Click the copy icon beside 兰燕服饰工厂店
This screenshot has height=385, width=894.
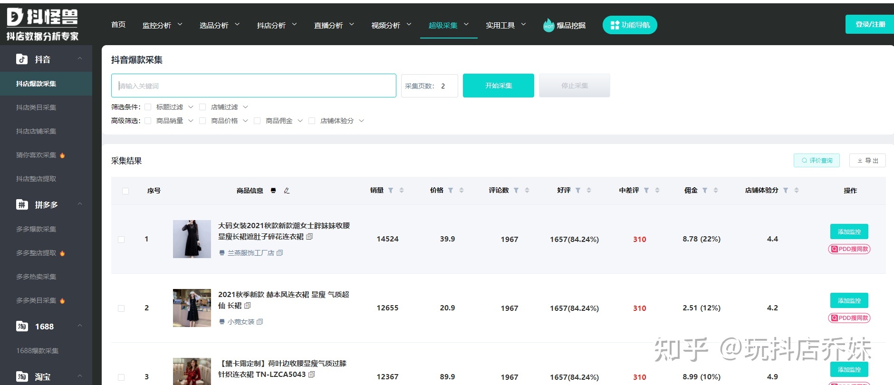point(280,253)
